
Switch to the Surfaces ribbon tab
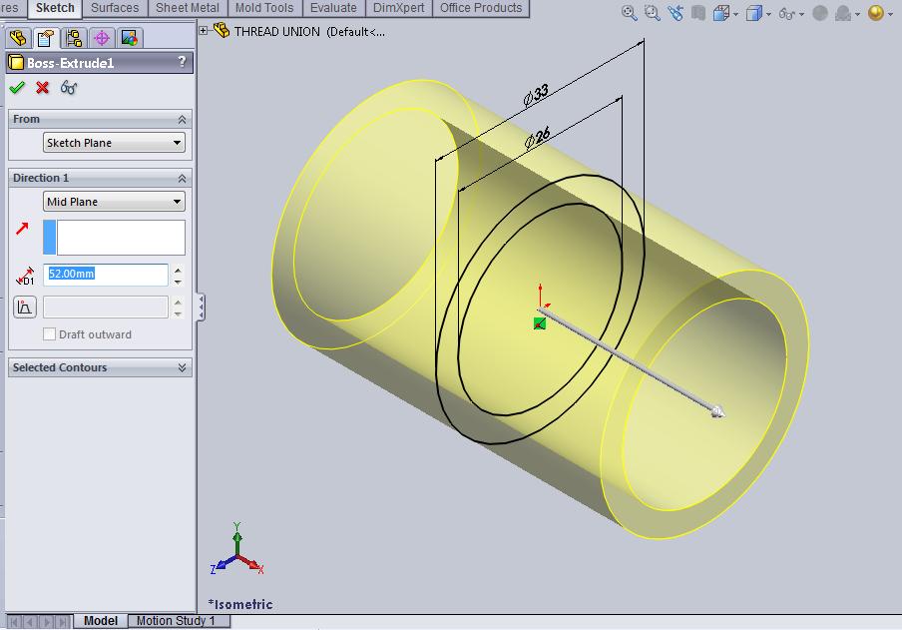pos(115,7)
